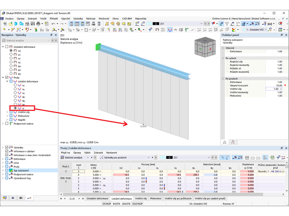The height and width of the screenshot is (216, 289).
Task: Open the Výpočet menu
Action: [65, 19]
